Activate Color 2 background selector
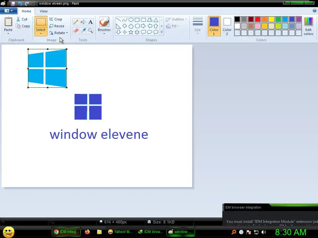The height and width of the screenshot is (238, 318). pyautogui.click(x=227, y=26)
